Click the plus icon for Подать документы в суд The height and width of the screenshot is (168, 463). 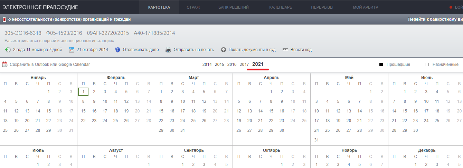224,50
